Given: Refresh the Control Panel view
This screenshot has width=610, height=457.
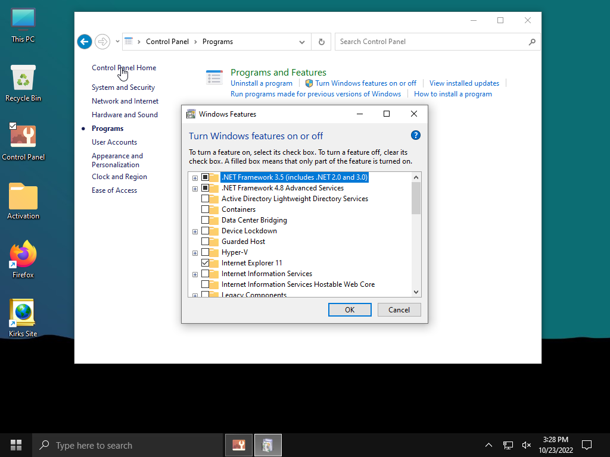Looking at the screenshot, I should tap(321, 42).
